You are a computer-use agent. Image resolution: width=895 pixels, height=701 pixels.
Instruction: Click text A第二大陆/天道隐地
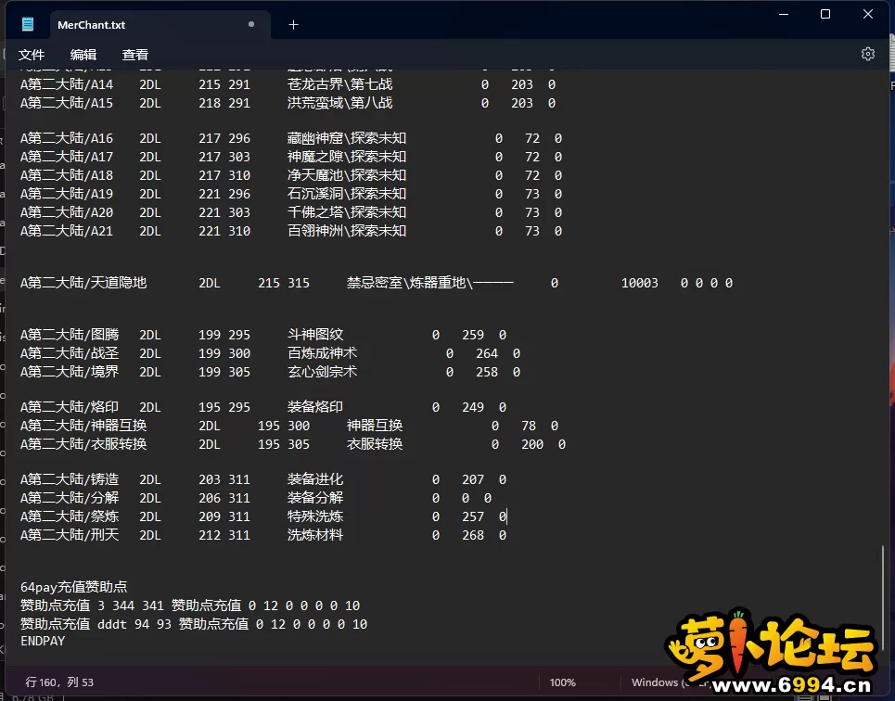(x=83, y=283)
